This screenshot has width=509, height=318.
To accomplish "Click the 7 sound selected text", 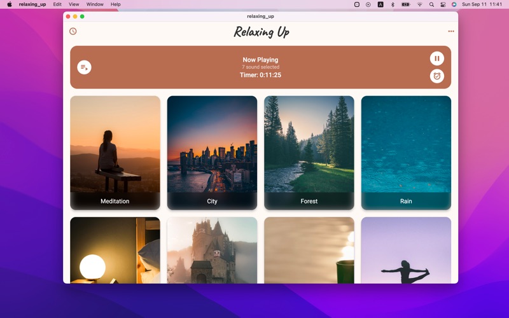I will pos(260,67).
